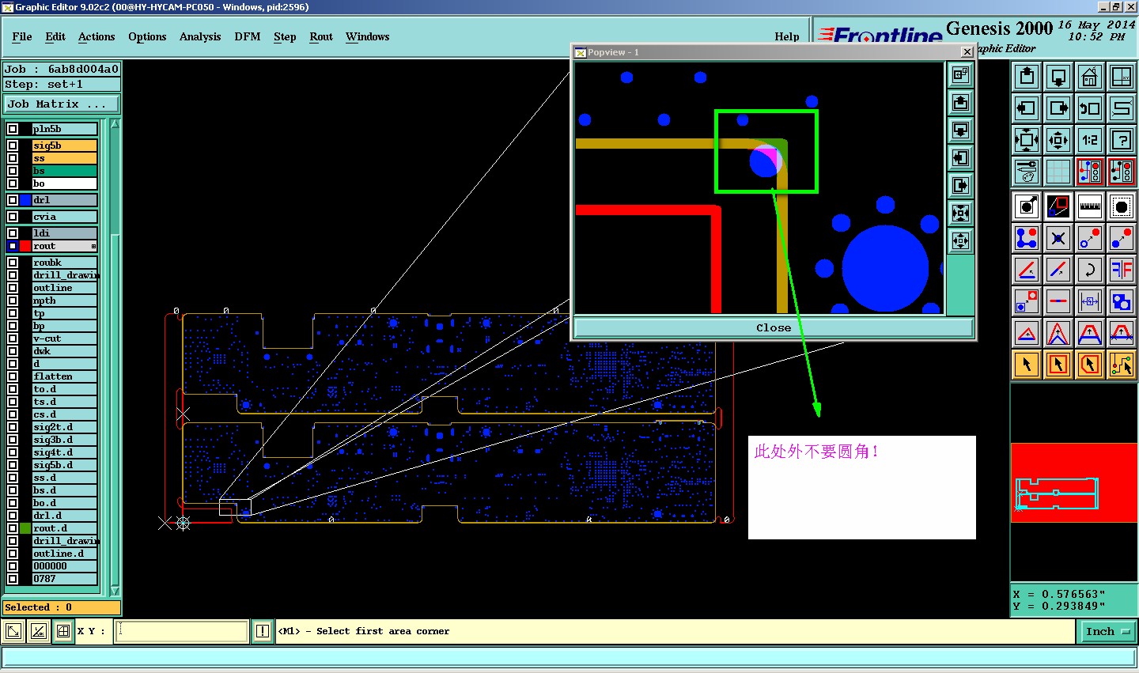Click the Popview pan down icon
Image resolution: width=1139 pixels, height=673 pixels.
click(960, 130)
